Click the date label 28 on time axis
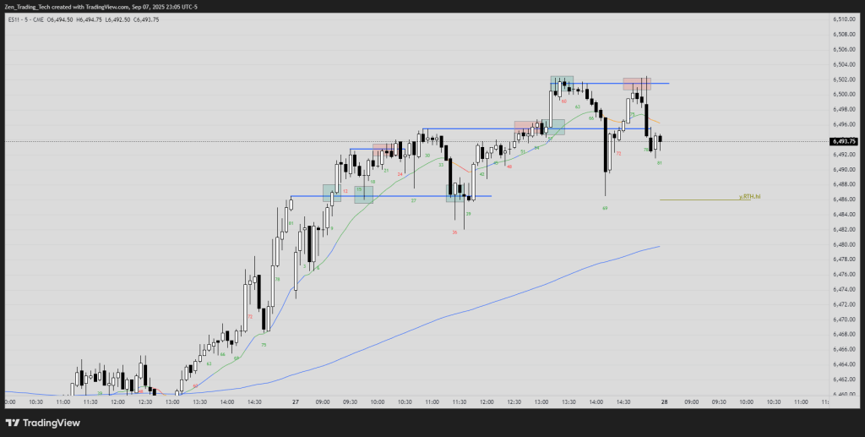Viewport: 865px width, 437px height. [666, 402]
